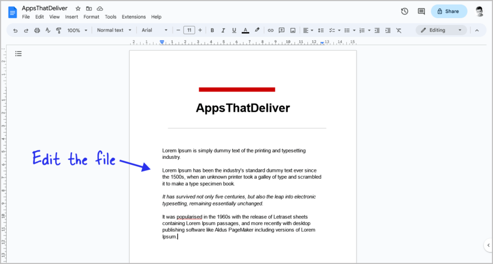Click the Share button
493x264 pixels.
(x=449, y=11)
